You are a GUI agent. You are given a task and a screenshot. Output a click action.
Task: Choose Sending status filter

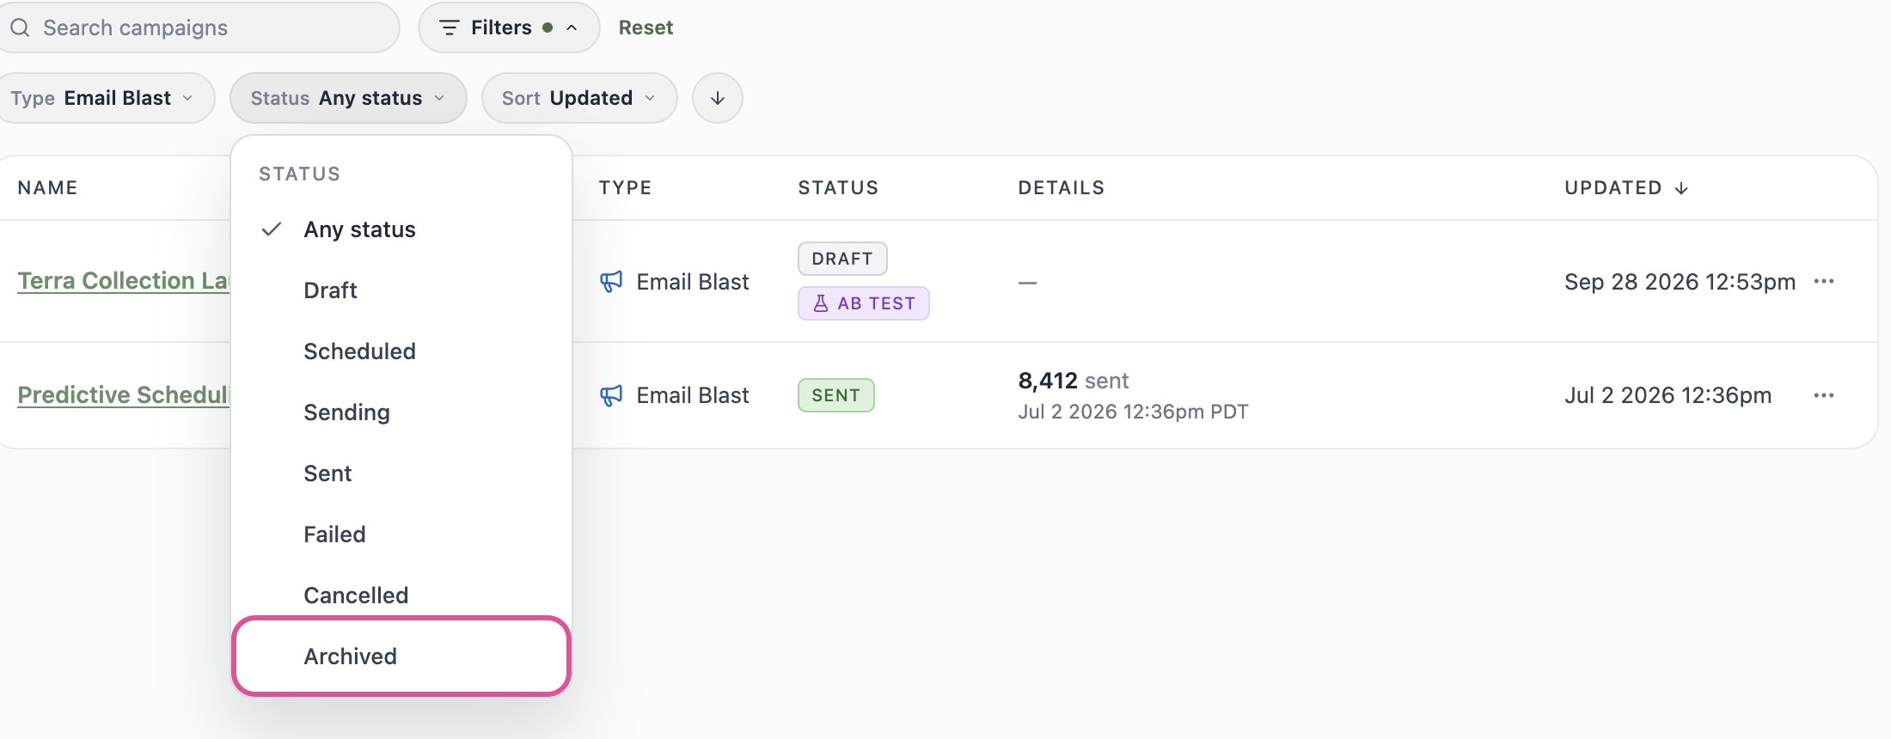(x=401, y=412)
